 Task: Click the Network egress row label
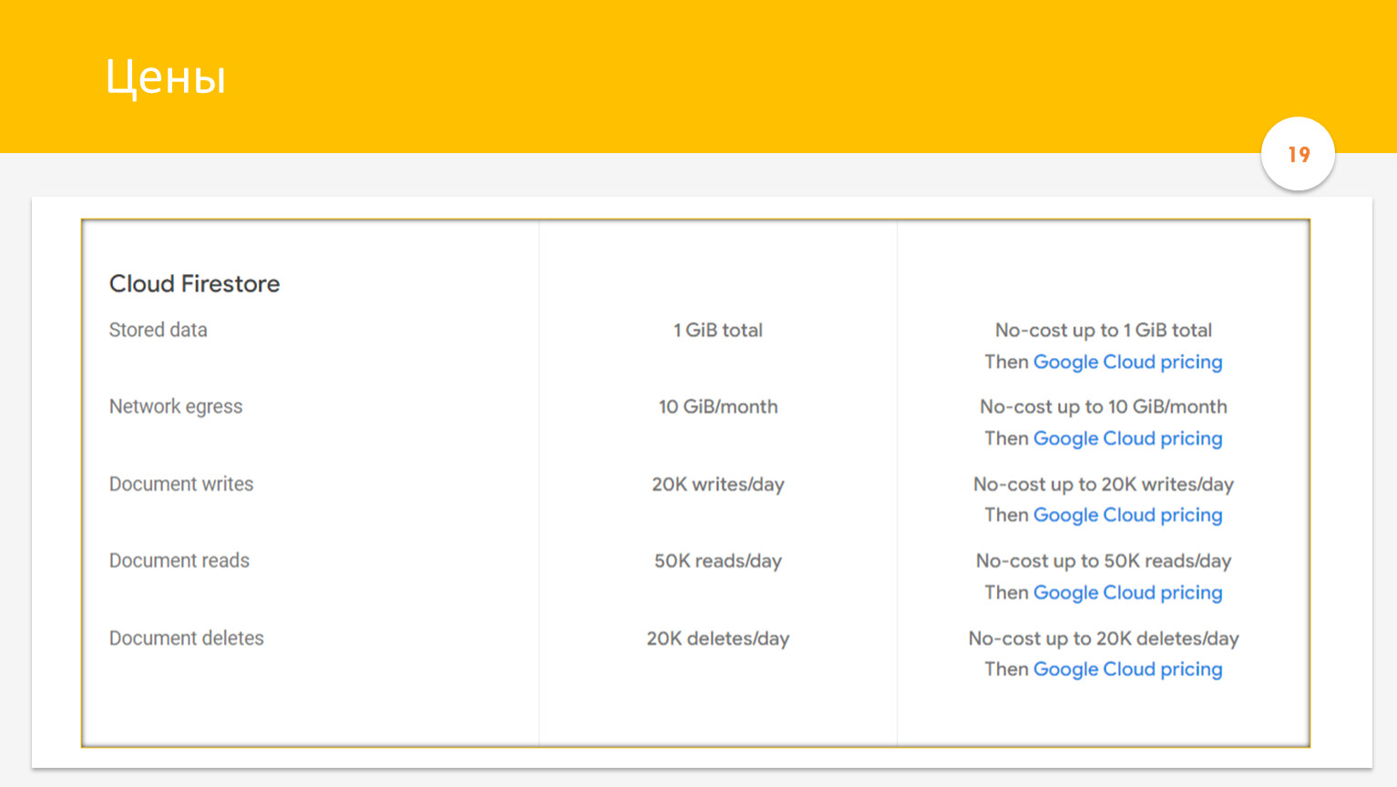point(176,407)
